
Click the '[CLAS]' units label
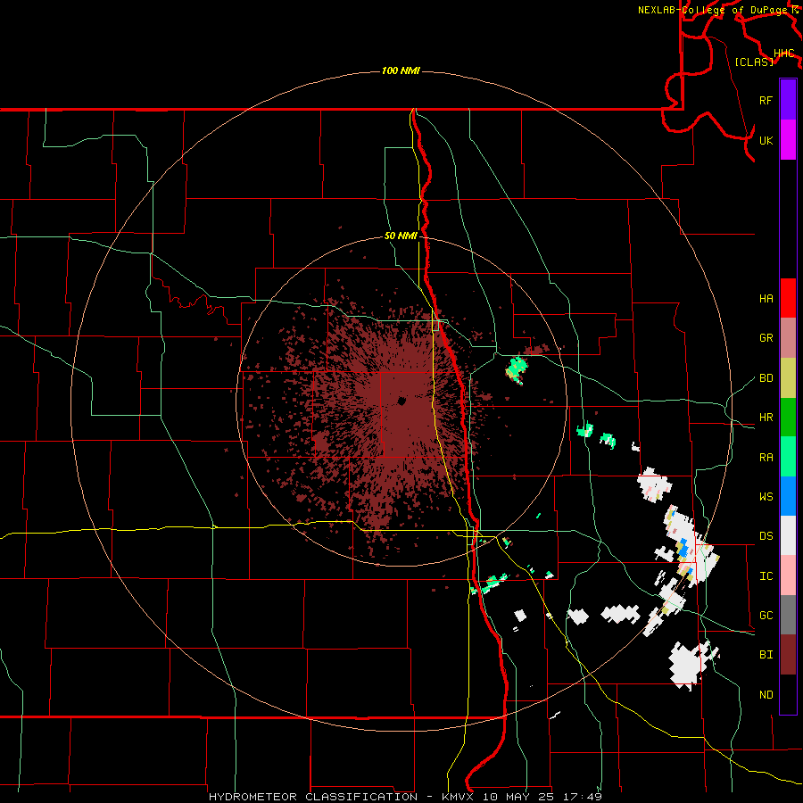click(754, 62)
